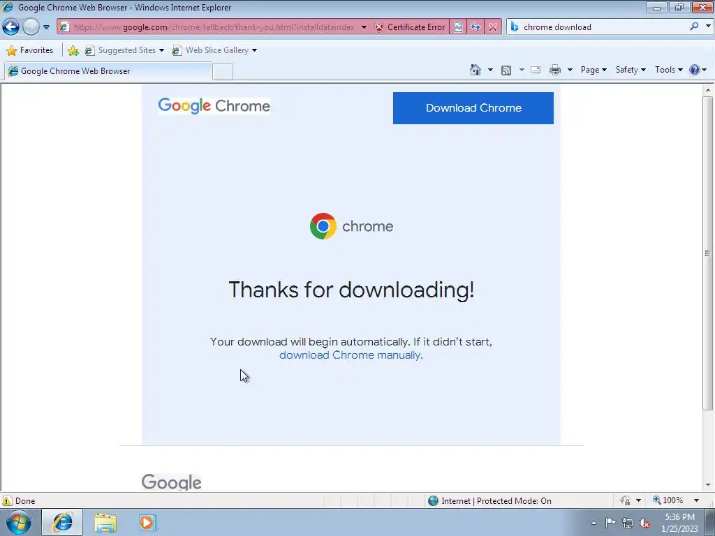Click the Download Chrome button
This screenshot has height=536, width=715.
coord(473,108)
